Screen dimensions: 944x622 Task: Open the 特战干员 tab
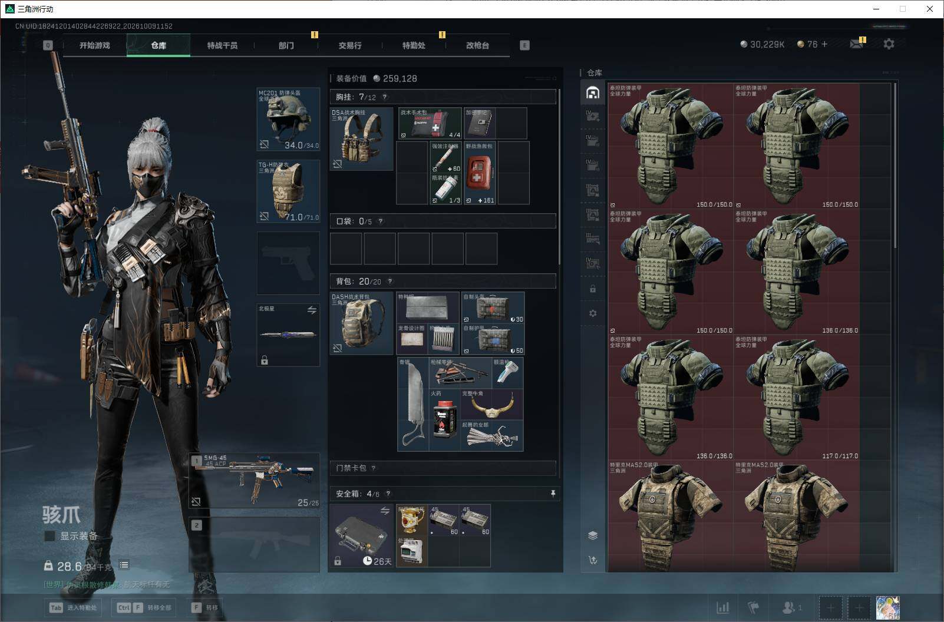(222, 45)
